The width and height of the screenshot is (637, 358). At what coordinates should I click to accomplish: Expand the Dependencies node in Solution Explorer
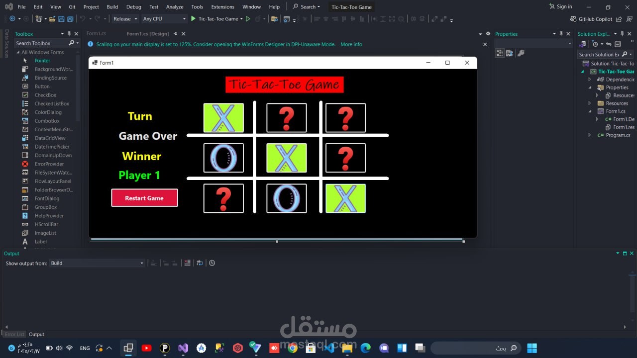(x=590, y=80)
